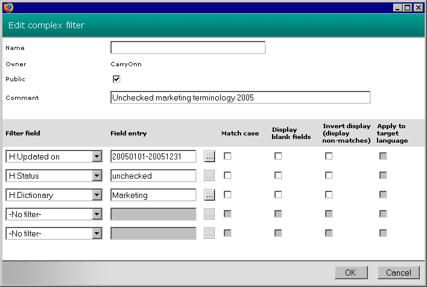
Task: Enable Match case for H:Dictionary row
Action: point(227,194)
